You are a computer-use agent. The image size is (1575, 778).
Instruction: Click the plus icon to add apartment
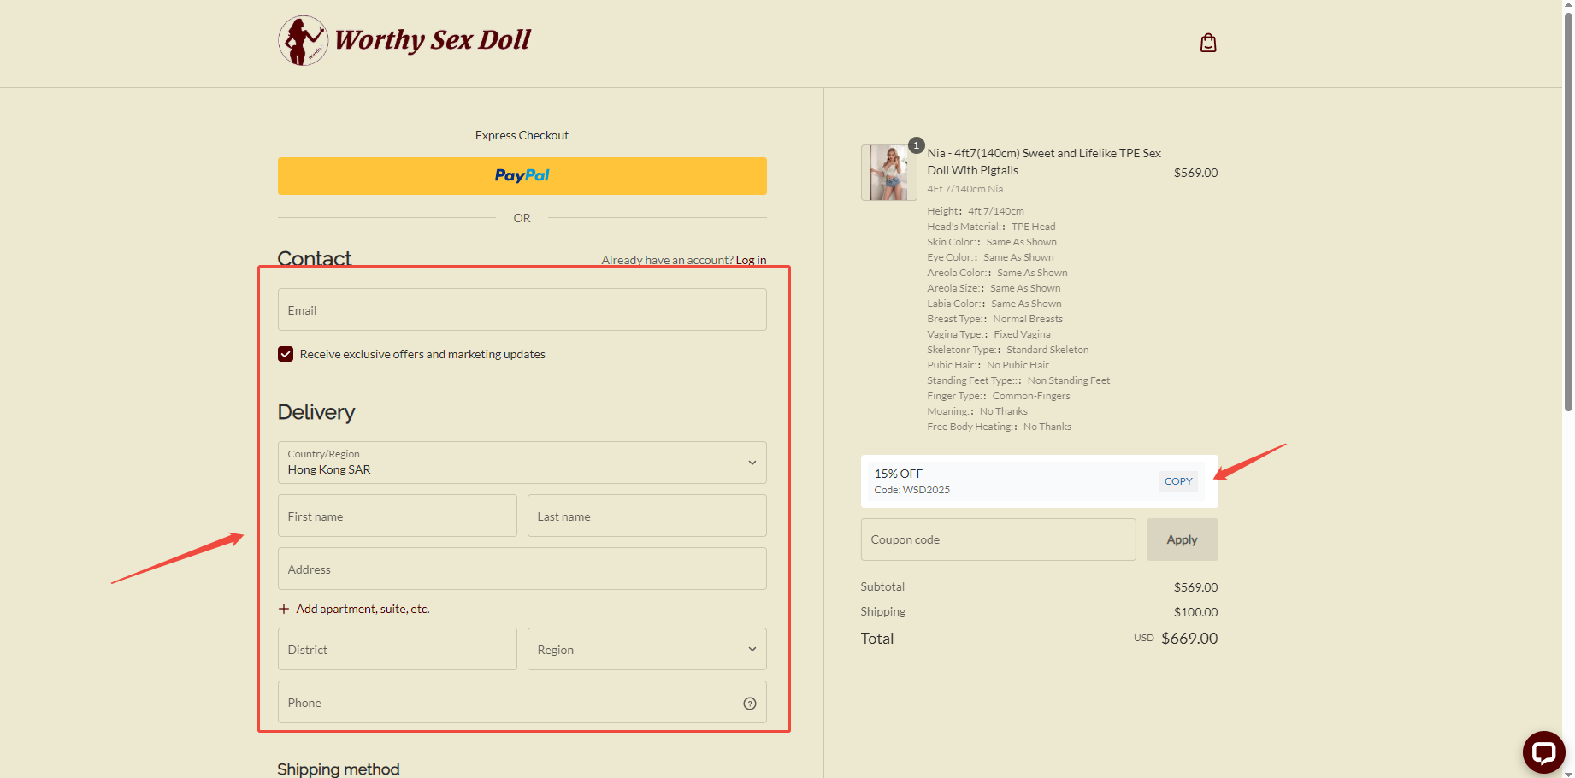[284, 609]
